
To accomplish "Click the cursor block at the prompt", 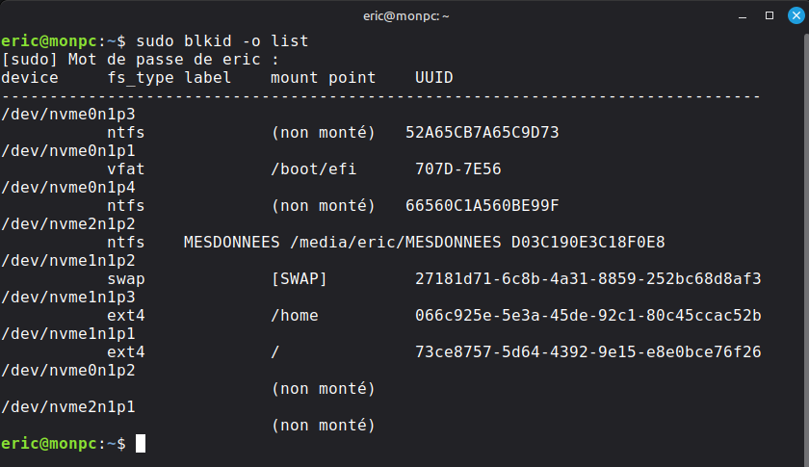I will click(x=141, y=443).
